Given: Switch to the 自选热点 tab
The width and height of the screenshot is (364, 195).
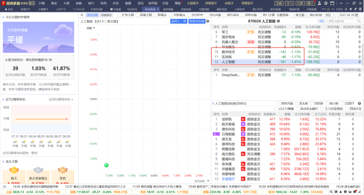Looking at the screenshot, I should [x=106, y=14].
